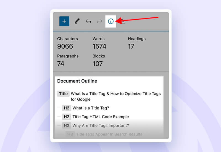Jump to heading 'What Is a Title Tag?'
Viewport: 221px width, 152px height.
[91, 108]
